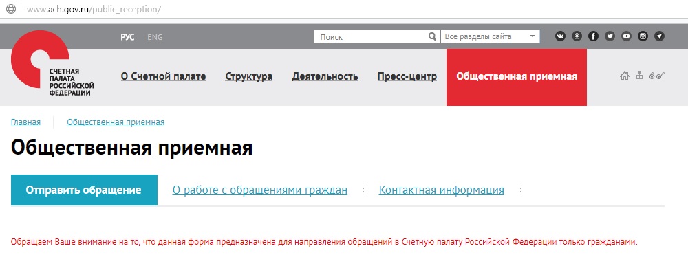Open the Facebook page icon
This screenshot has width=688, height=257.
point(593,36)
